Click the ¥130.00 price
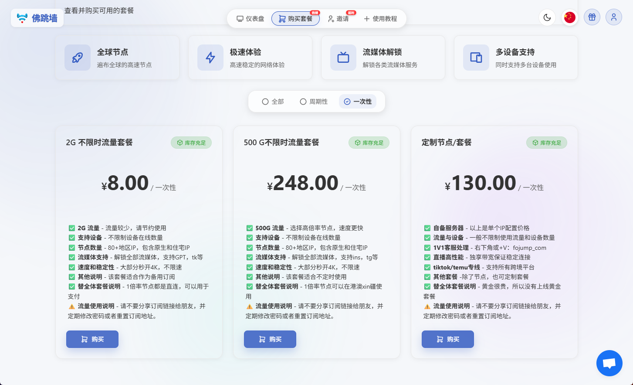 (x=481, y=183)
